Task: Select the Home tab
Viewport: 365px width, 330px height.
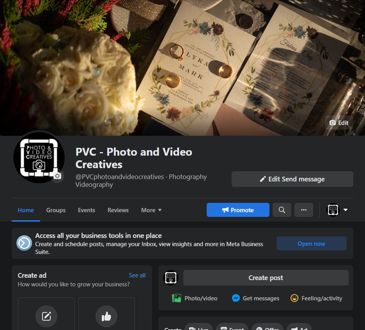Action: (x=26, y=210)
